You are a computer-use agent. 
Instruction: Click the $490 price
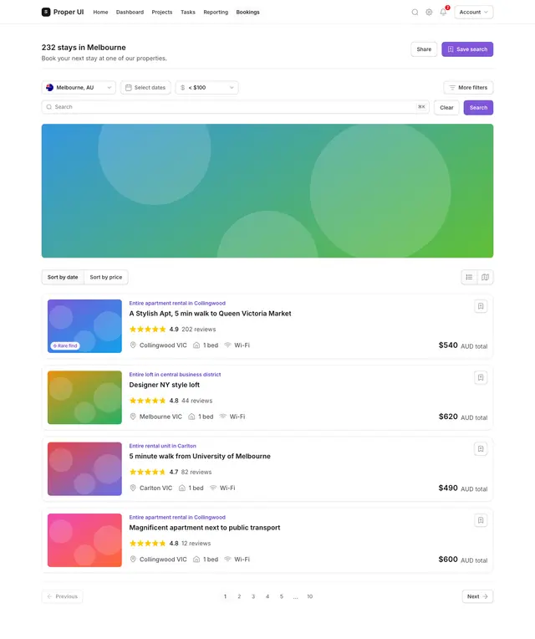point(448,488)
